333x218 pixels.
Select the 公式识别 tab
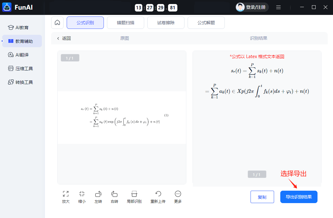click(85, 23)
